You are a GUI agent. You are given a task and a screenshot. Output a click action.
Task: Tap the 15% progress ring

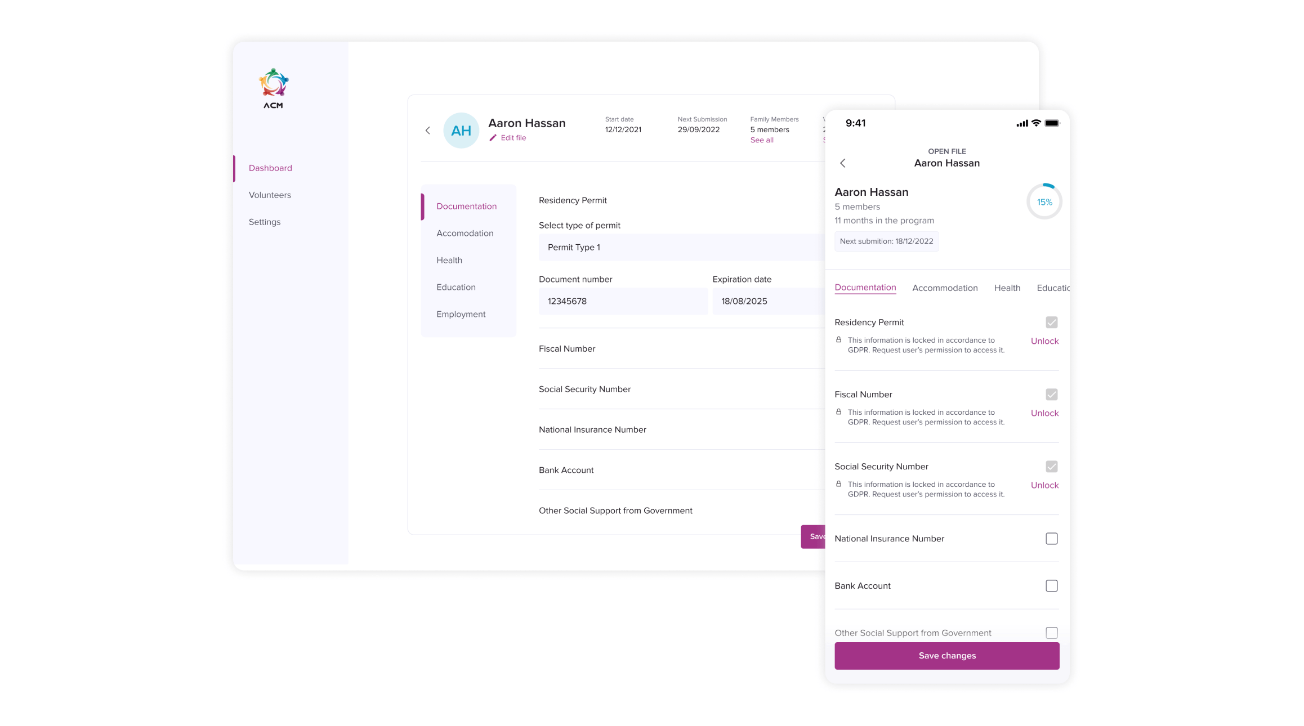(x=1044, y=202)
